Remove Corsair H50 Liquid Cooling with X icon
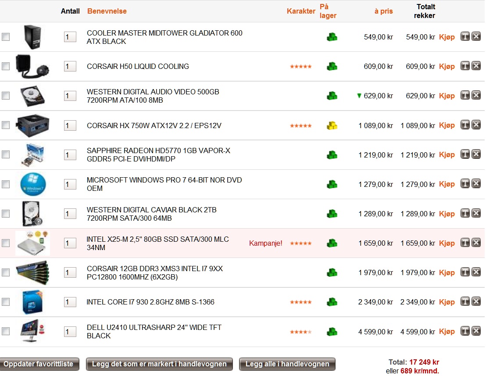The height and width of the screenshot is (376, 486). point(476,66)
